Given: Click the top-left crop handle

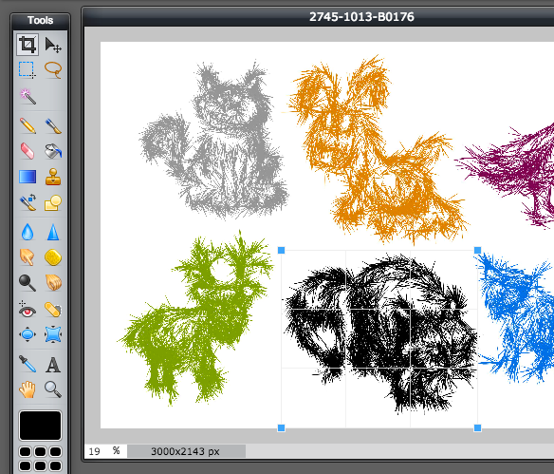Looking at the screenshot, I should click(x=281, y=251).
